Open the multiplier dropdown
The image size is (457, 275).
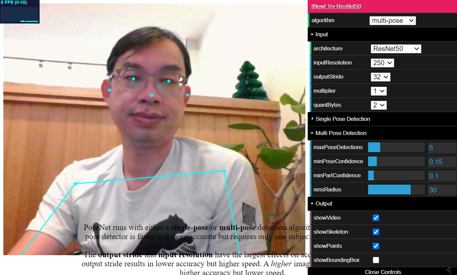pos(378,91)
